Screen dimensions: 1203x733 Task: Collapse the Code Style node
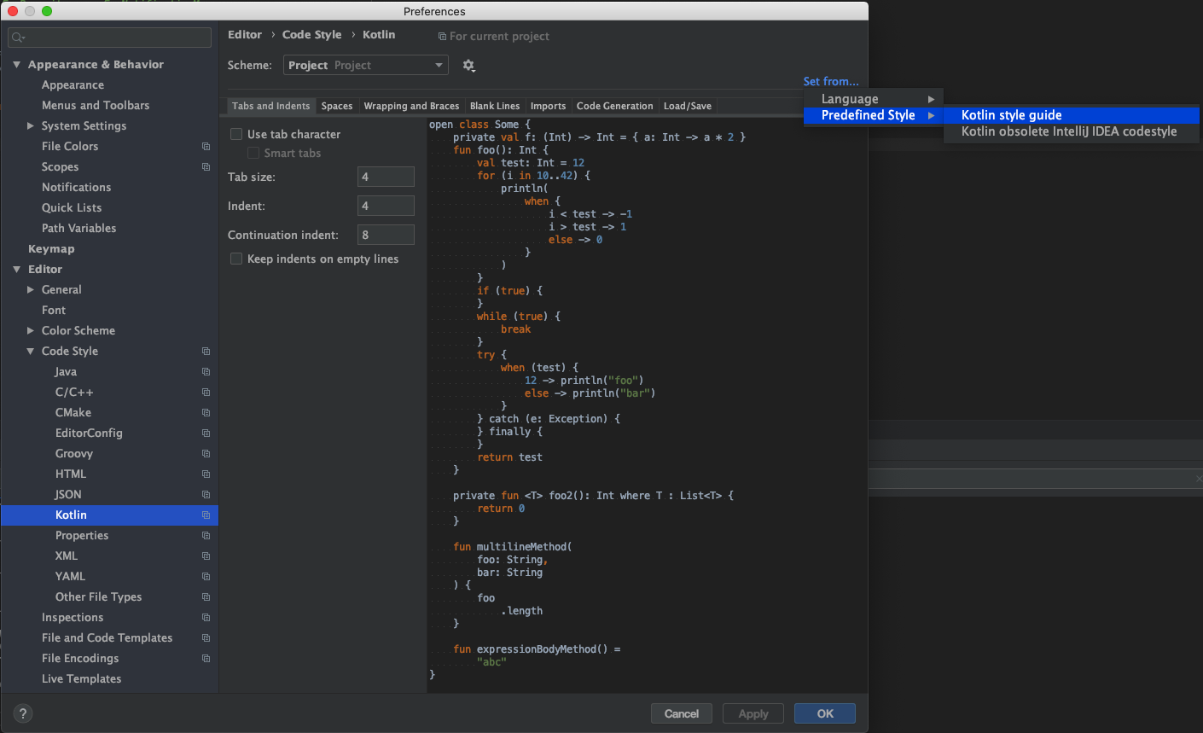(x=31, y=352)
